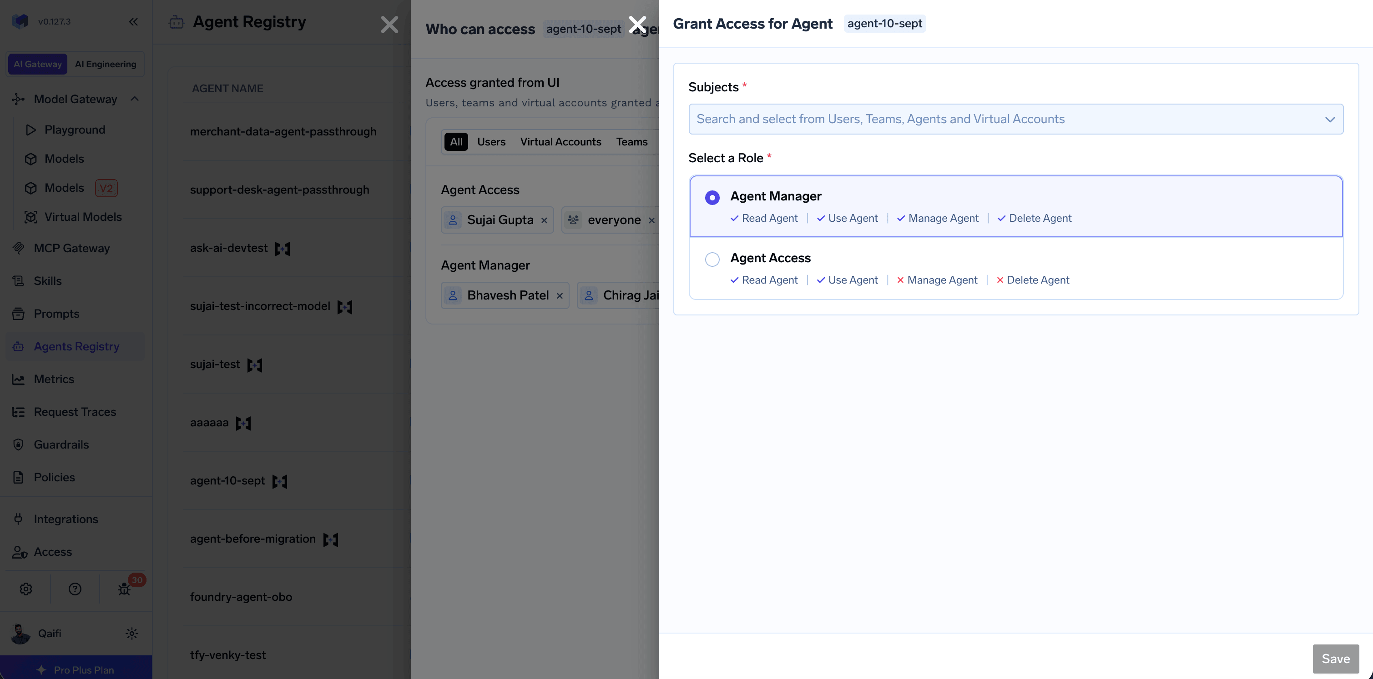This screenshot has width=1373, height=679.
Task: Open the Subjects search dropdown
Action: click(x=1015, y=119)
